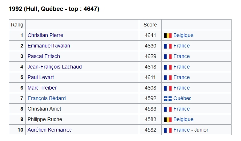Click the France link in Pascal Fritsch's row

click(181, 56)
